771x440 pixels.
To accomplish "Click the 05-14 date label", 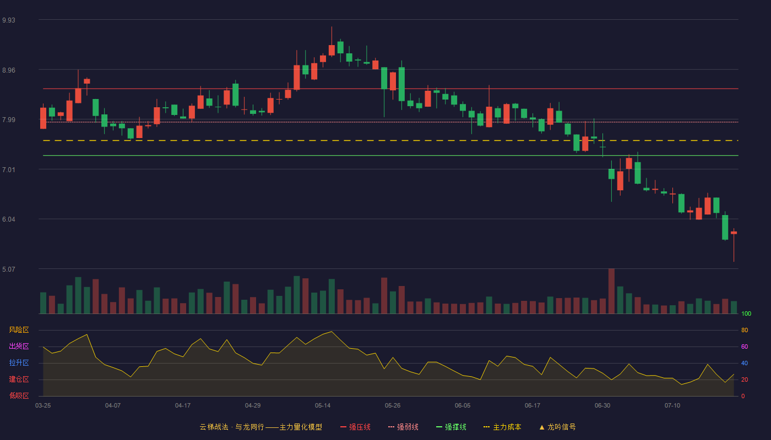I will 323,405.
